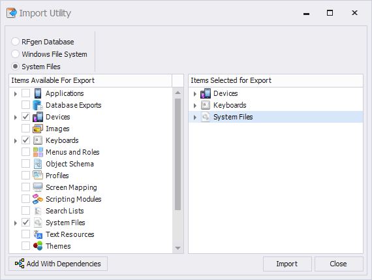This screenshot has height=280, width=372.
Task: Click the scrollbar down arrow in available list
Action: click(178, 248)
